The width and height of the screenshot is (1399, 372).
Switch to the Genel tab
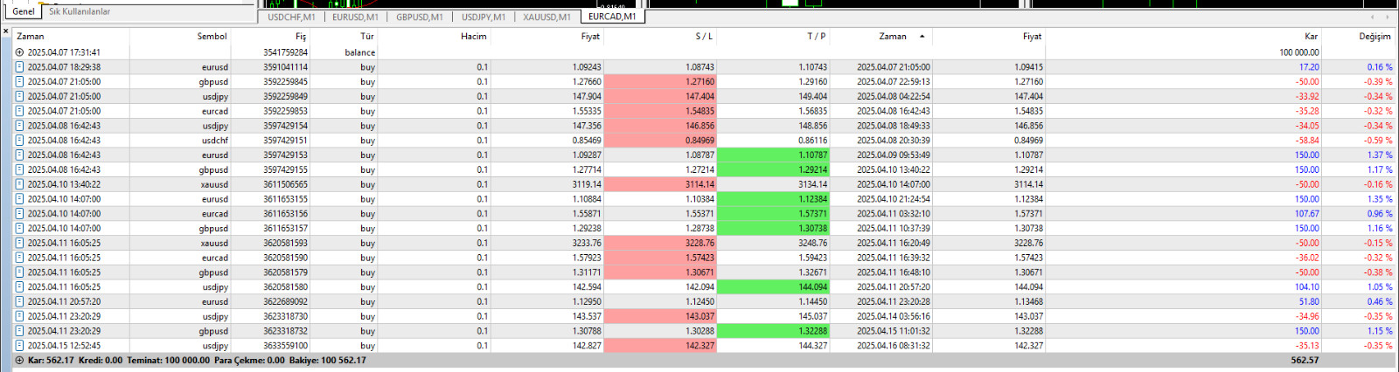24,11
